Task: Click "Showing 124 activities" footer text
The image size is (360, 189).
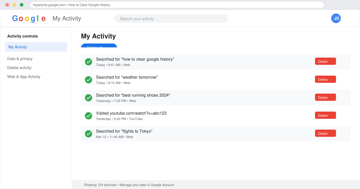Action: (x=100, y=185)
